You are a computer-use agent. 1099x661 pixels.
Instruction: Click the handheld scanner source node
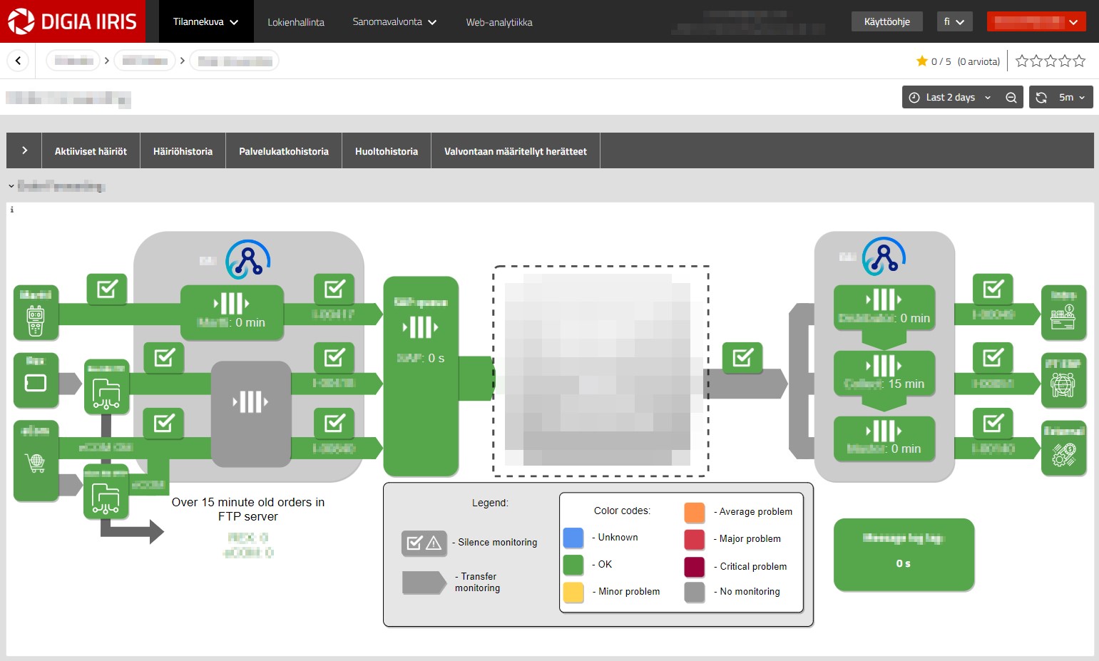(x=36, y=312)
